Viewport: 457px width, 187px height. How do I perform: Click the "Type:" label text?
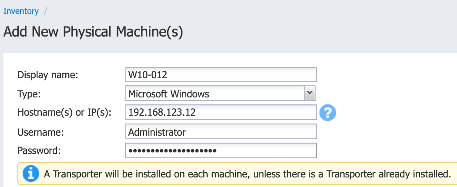[29, 94]
